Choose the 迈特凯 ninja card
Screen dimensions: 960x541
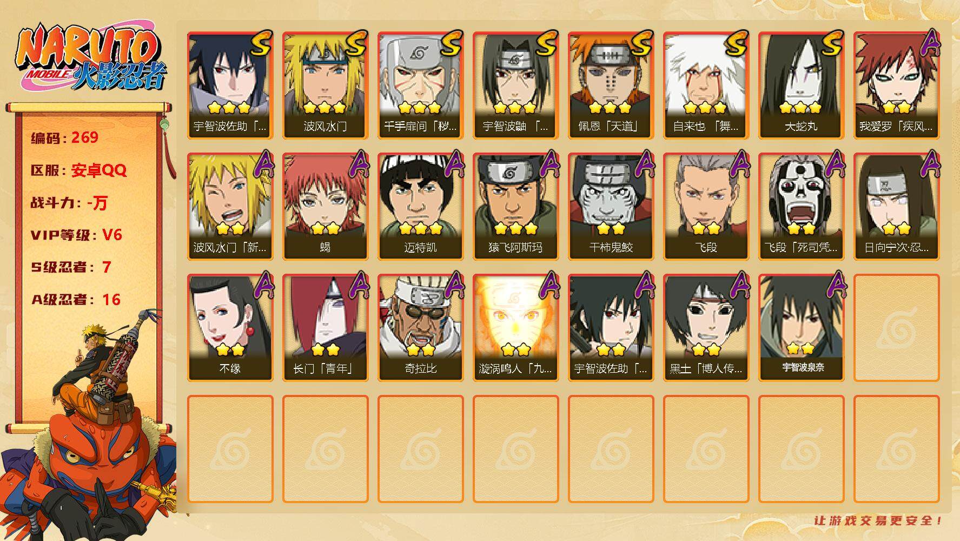point(420,207)
